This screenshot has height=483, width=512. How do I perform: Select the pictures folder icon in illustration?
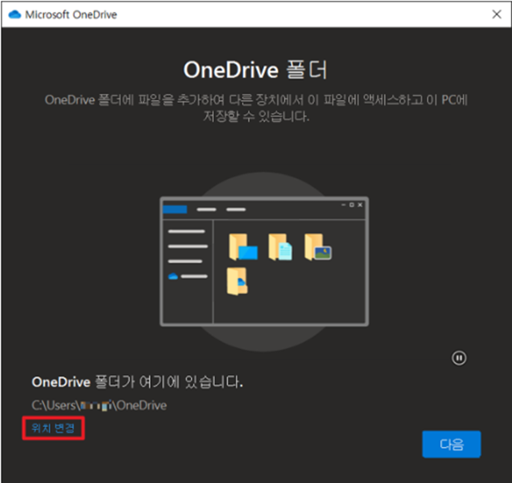318,247
